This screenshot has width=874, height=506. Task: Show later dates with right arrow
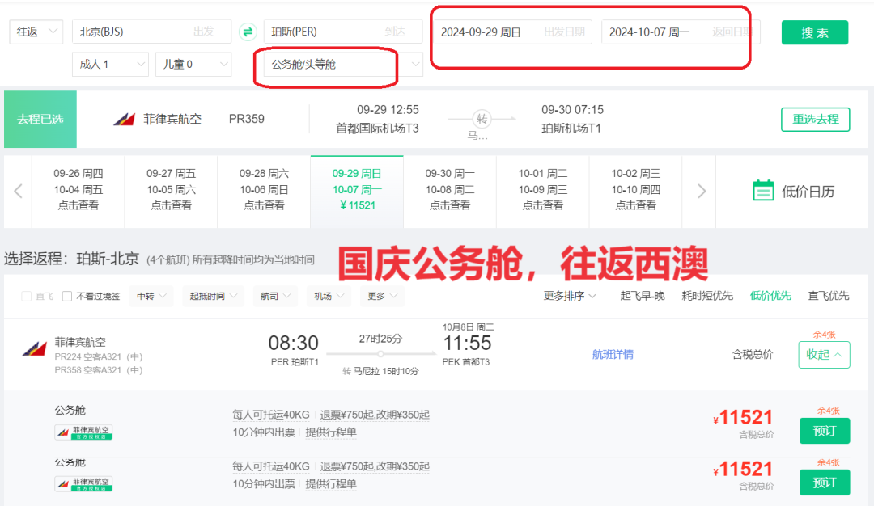(x=701, y=191)
